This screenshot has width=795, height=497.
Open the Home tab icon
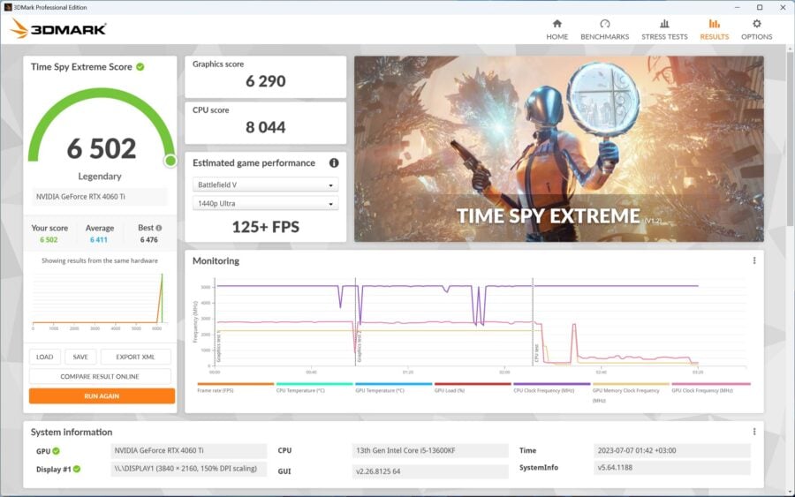(556, 23)
